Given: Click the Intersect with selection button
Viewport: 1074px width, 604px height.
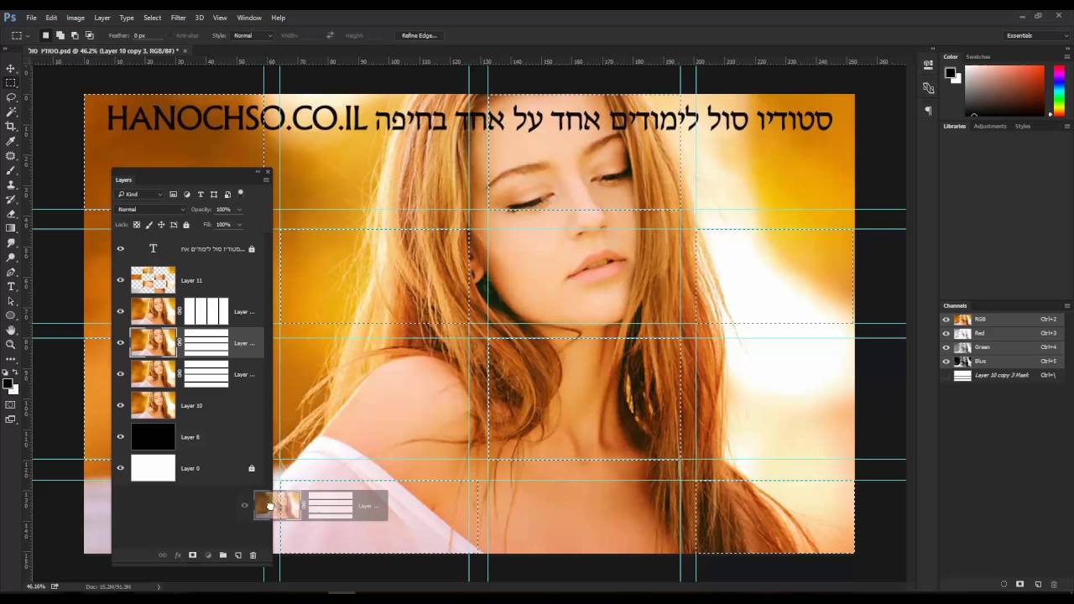Looking at the screenshot, I should [x=89, y=36].
